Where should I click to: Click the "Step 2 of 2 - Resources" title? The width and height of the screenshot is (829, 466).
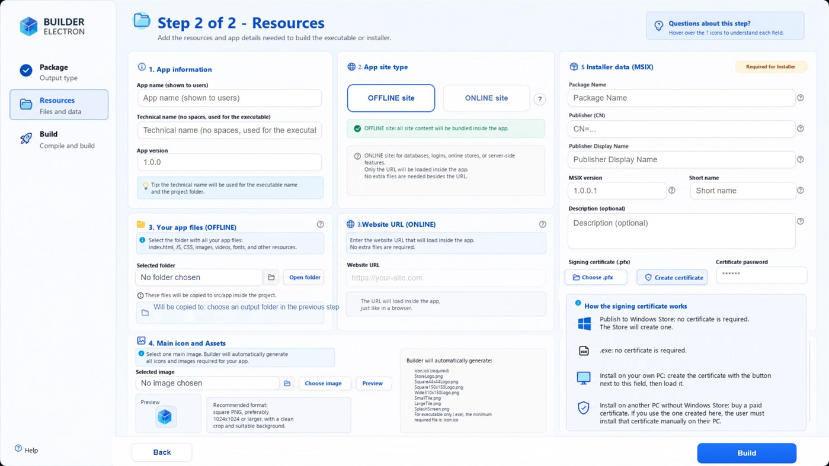pos(241,23)
